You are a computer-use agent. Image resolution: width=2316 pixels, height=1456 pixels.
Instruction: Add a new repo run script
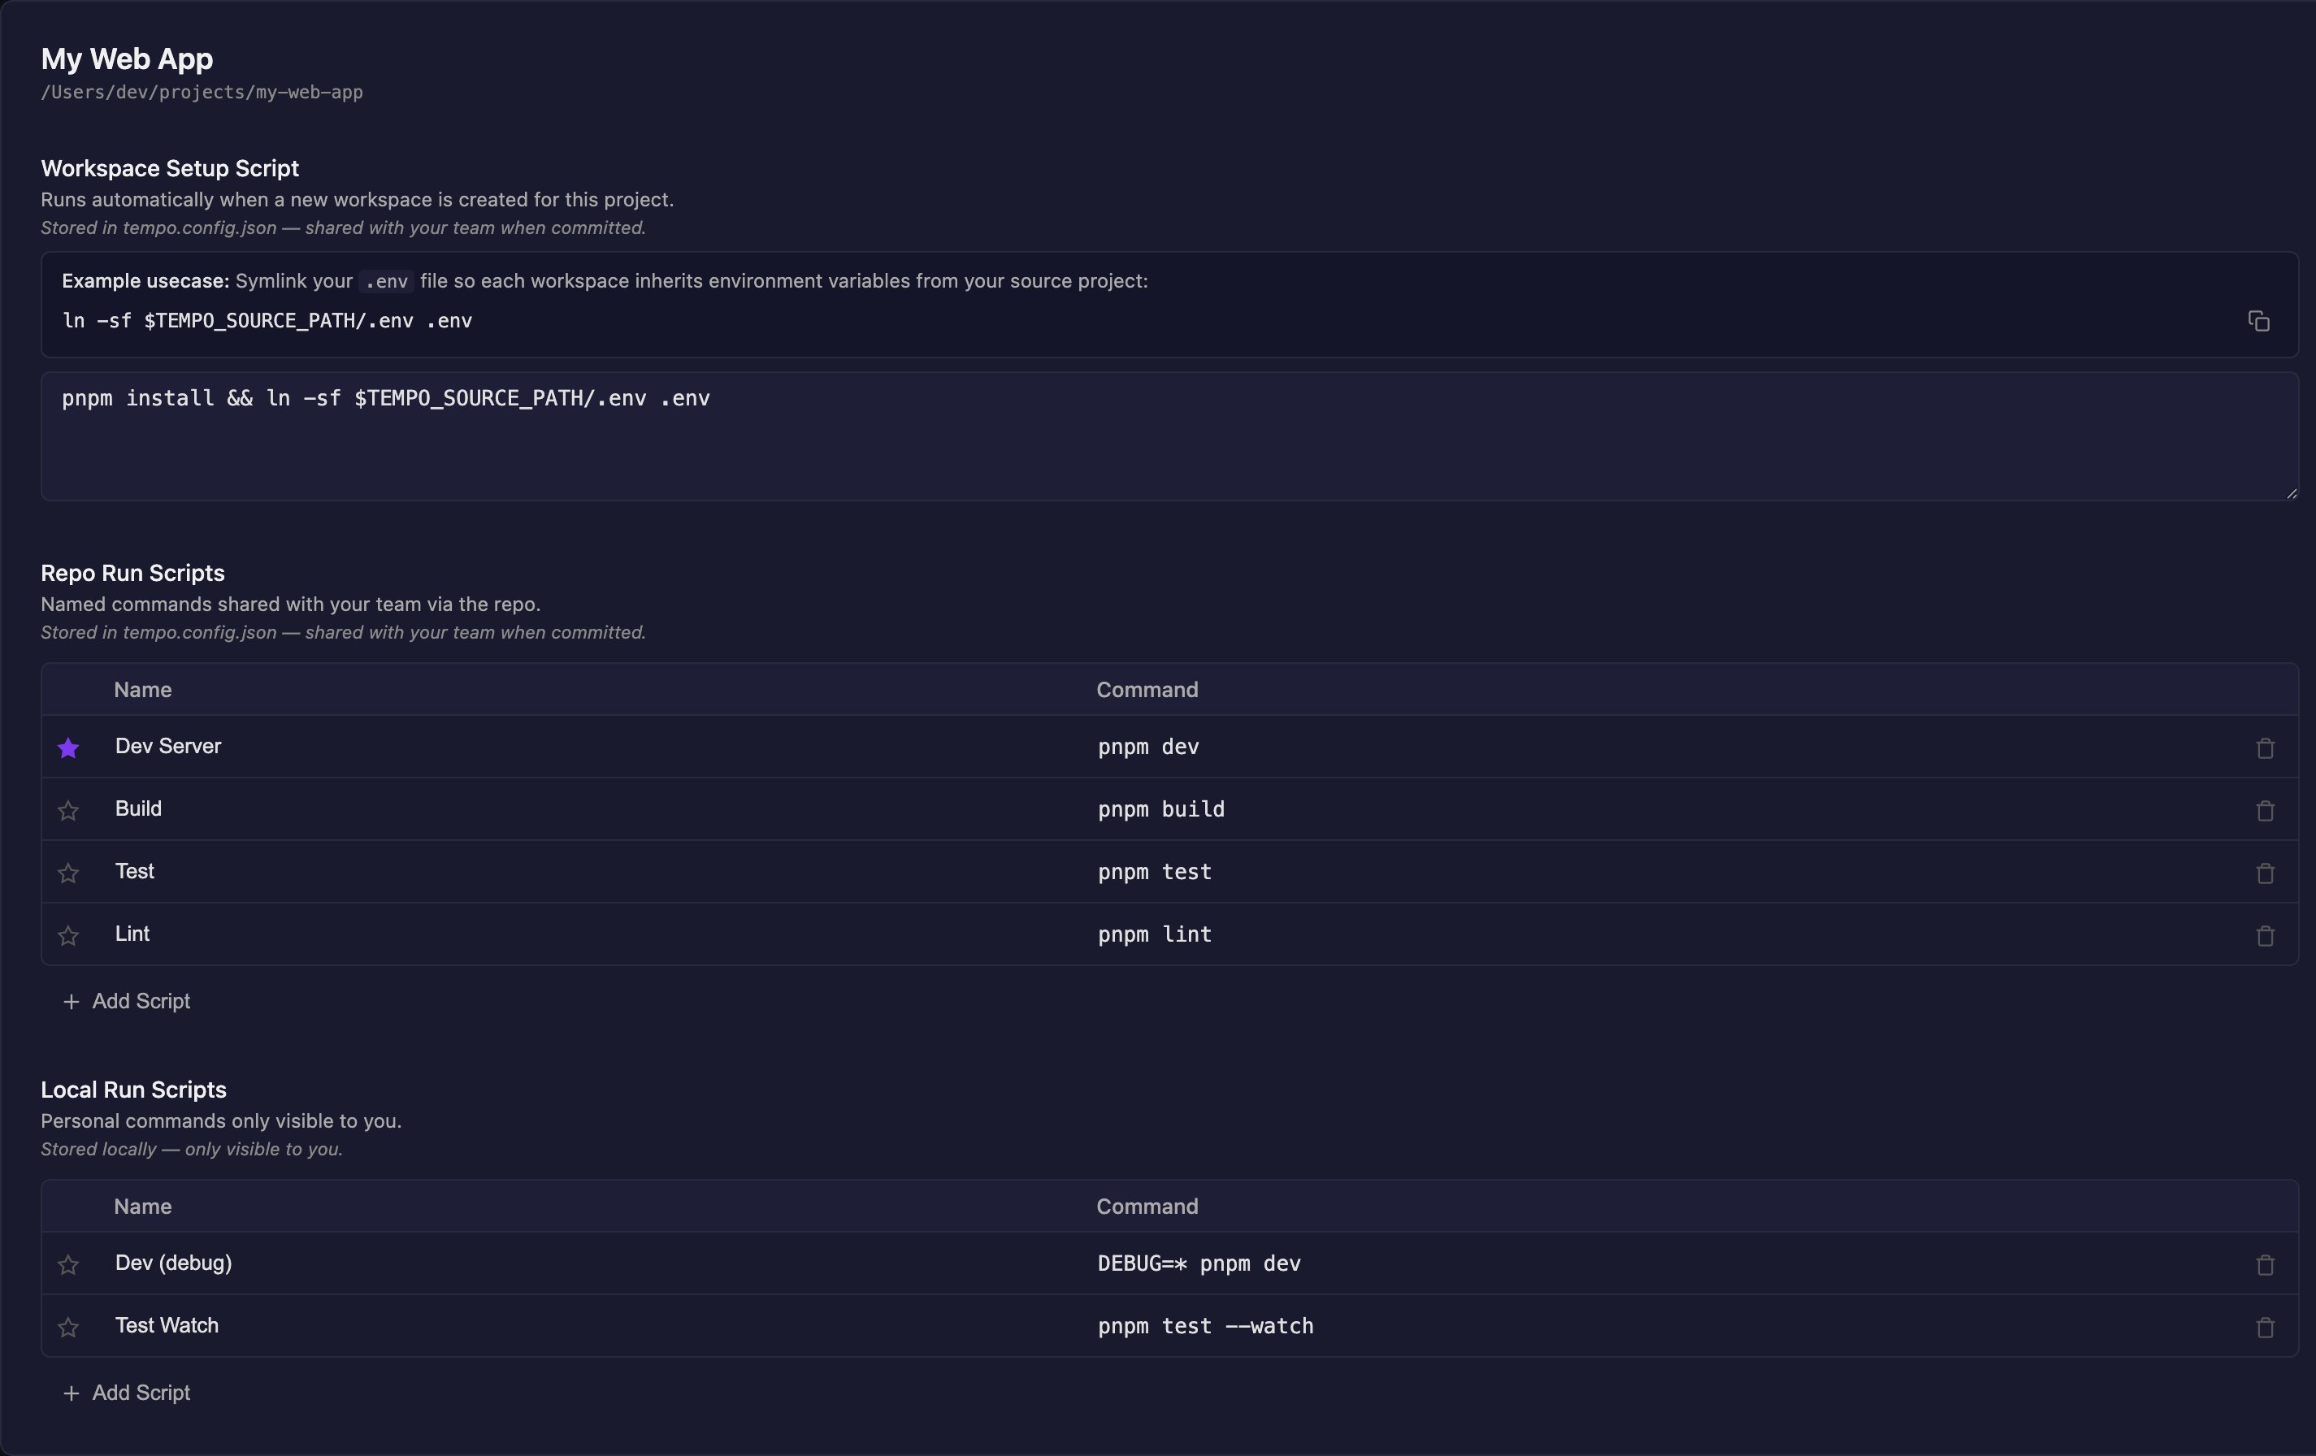[126, 1001]
